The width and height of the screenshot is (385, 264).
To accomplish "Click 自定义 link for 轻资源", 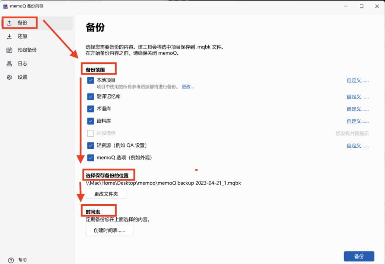I will pyautogui.click(x=358, y=146).
